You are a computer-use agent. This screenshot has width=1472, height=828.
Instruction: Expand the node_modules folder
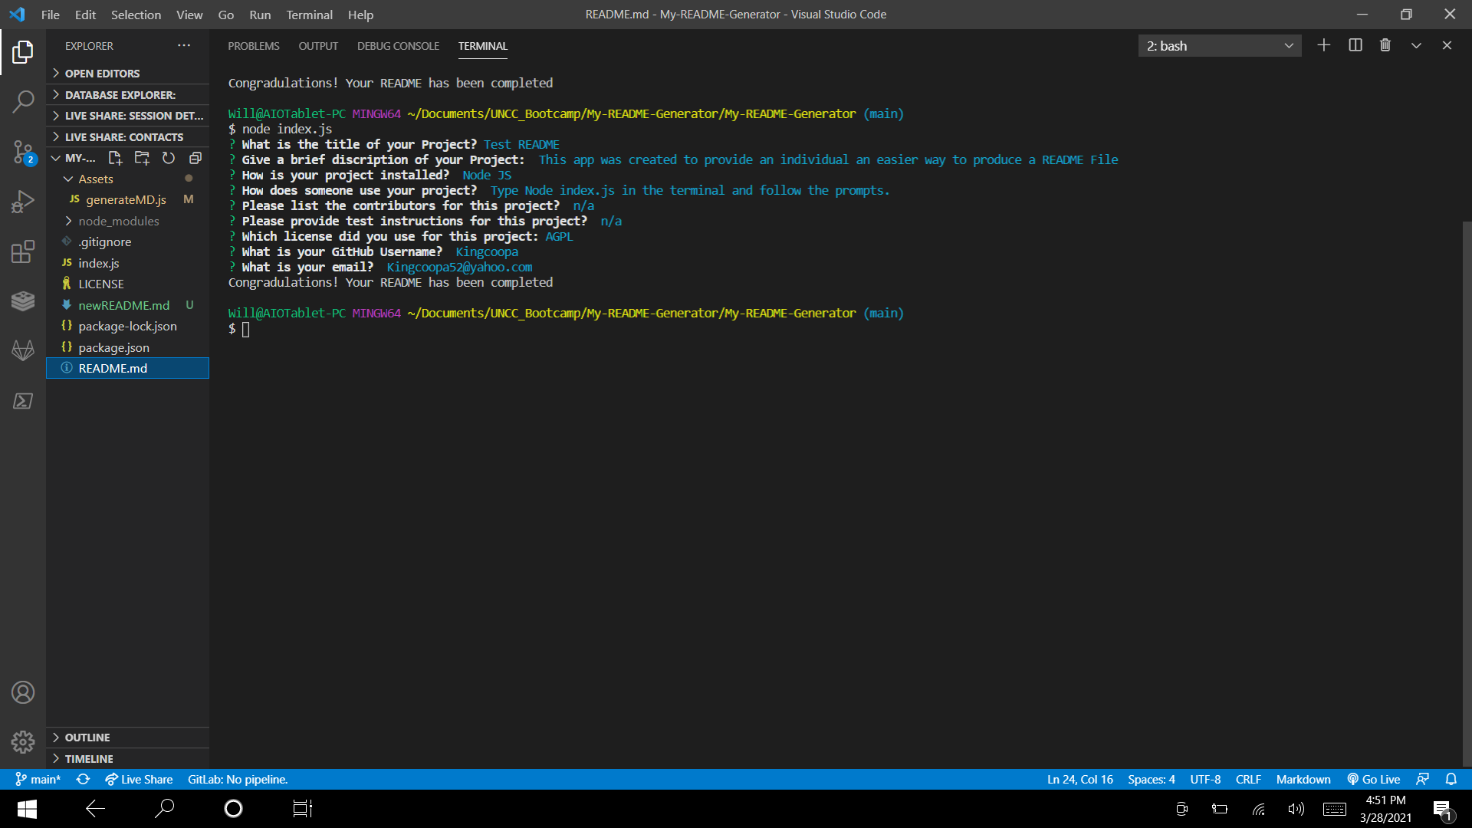point(119,221)
